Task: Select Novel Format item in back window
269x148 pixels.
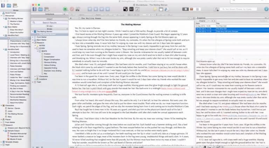Action: tap(11, 13)
